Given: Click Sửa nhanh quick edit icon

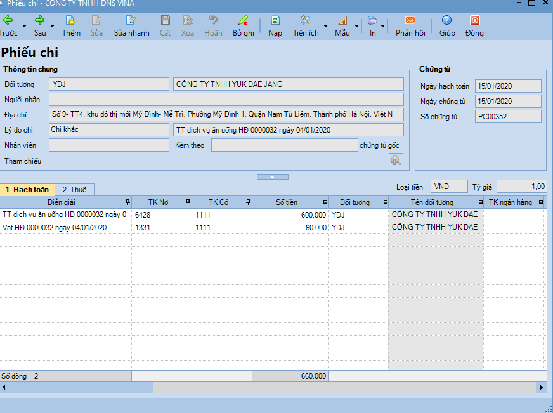Looking at the screenshot, I should (131, 25).
